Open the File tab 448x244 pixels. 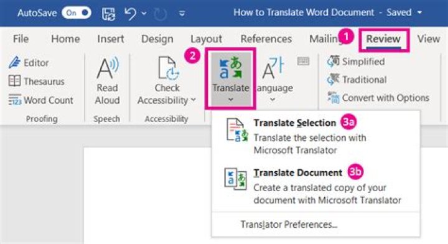point(21,39)
